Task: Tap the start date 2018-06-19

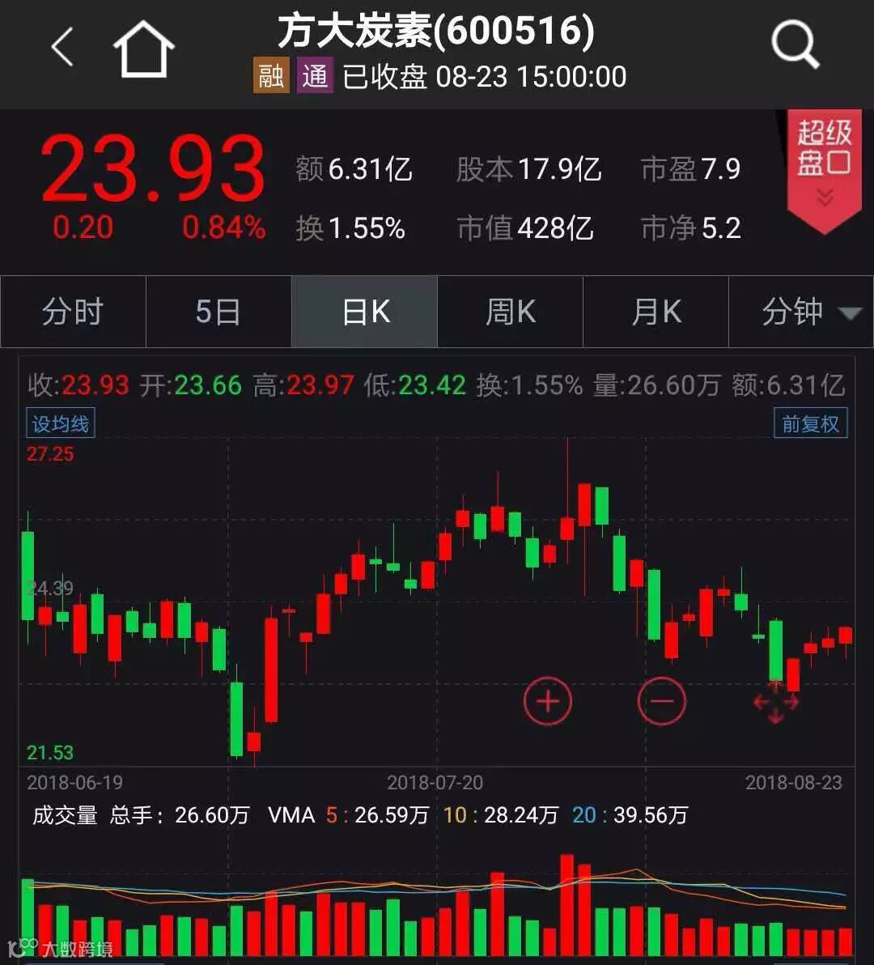Action: click(x=74, y=783)
